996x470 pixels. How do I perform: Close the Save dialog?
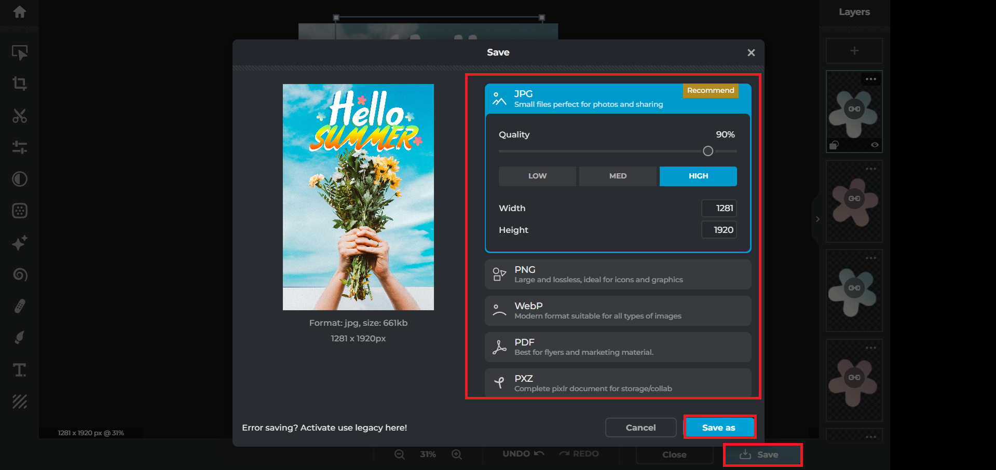pyautogui.click(x=751, y=52)
